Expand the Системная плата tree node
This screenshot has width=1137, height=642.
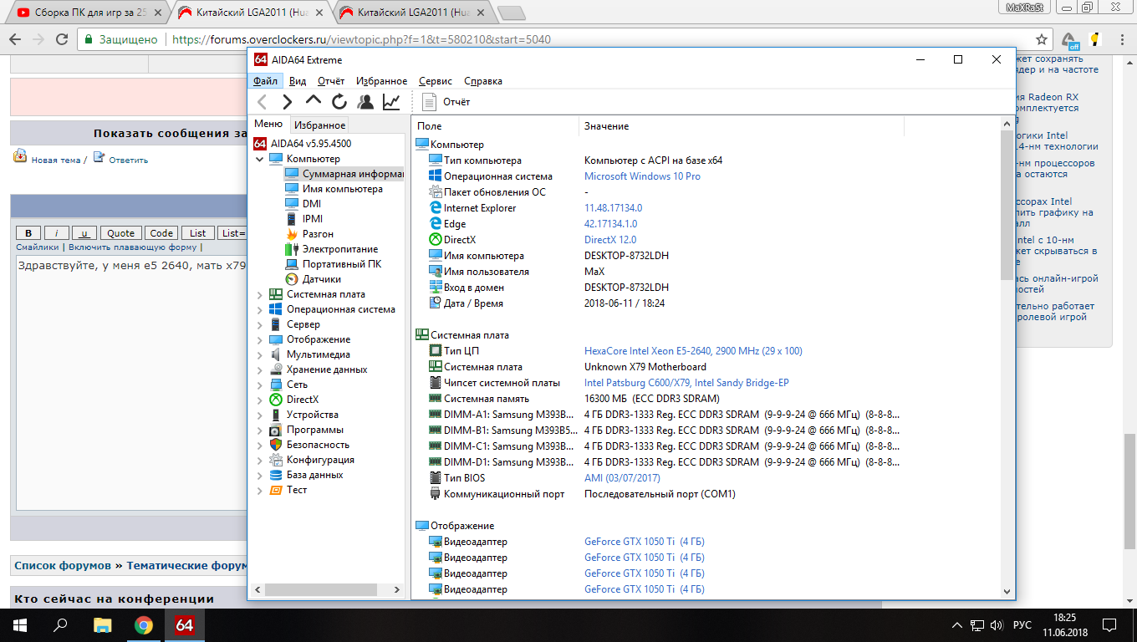pos(260,294)
